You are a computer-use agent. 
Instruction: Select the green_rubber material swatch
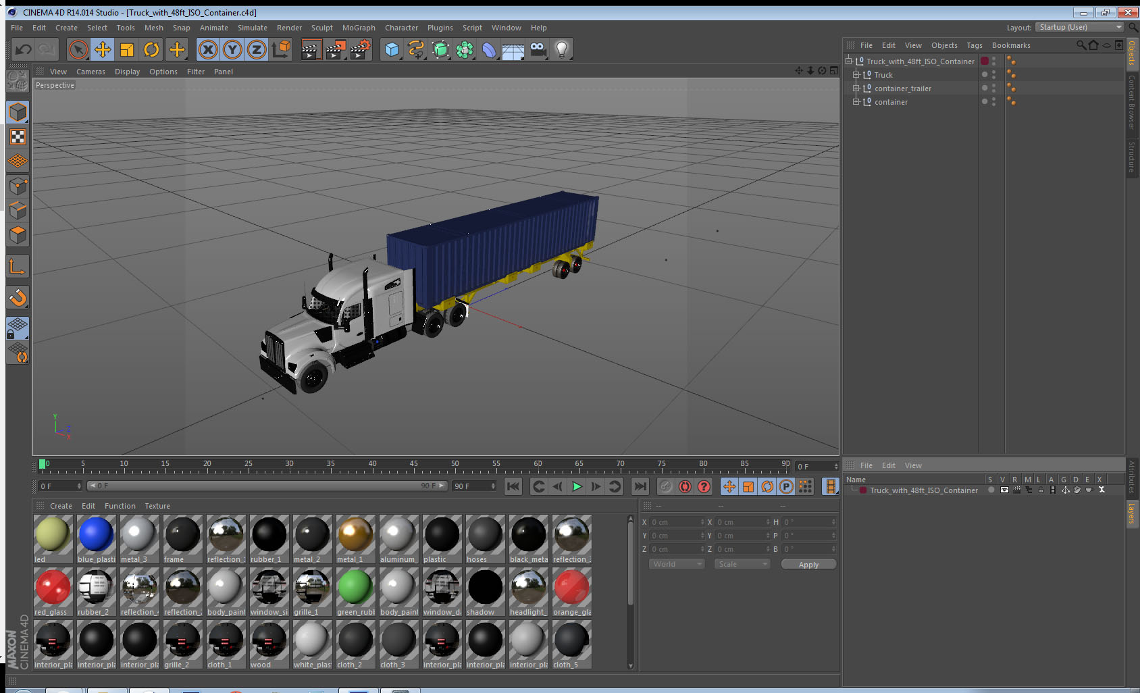tap(356, 592)
